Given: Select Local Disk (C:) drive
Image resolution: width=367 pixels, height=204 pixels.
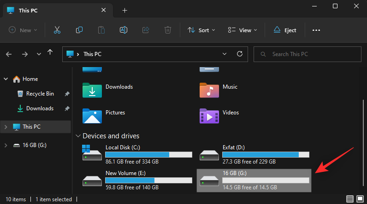Looking at the screenshot, I should coord(131,154).
